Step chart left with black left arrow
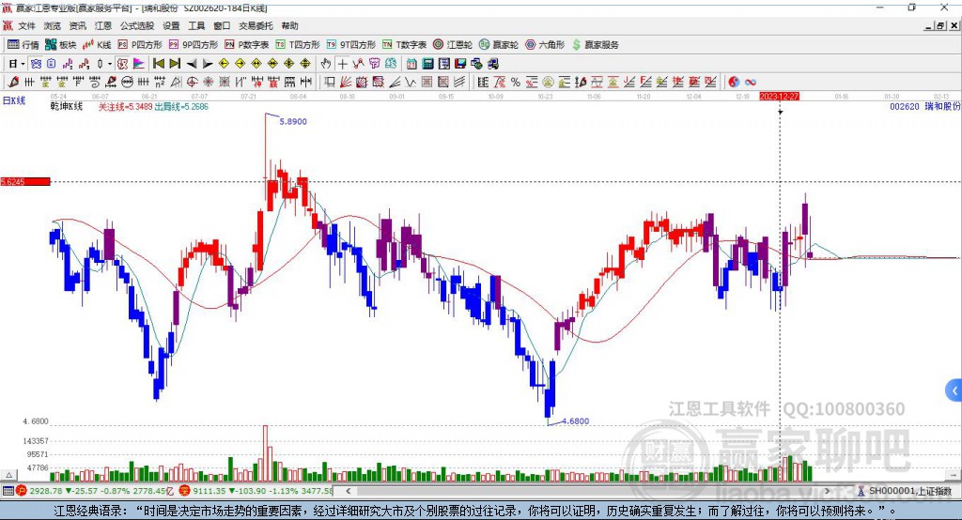The width and height of the screenshot is (962, 520). click(192, 64)
